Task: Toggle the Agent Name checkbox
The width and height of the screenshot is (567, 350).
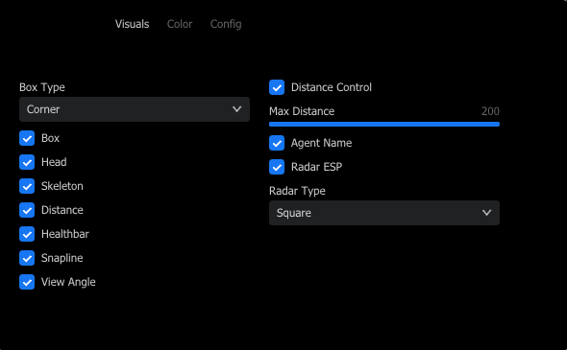Action: click(x=277, y=143)
